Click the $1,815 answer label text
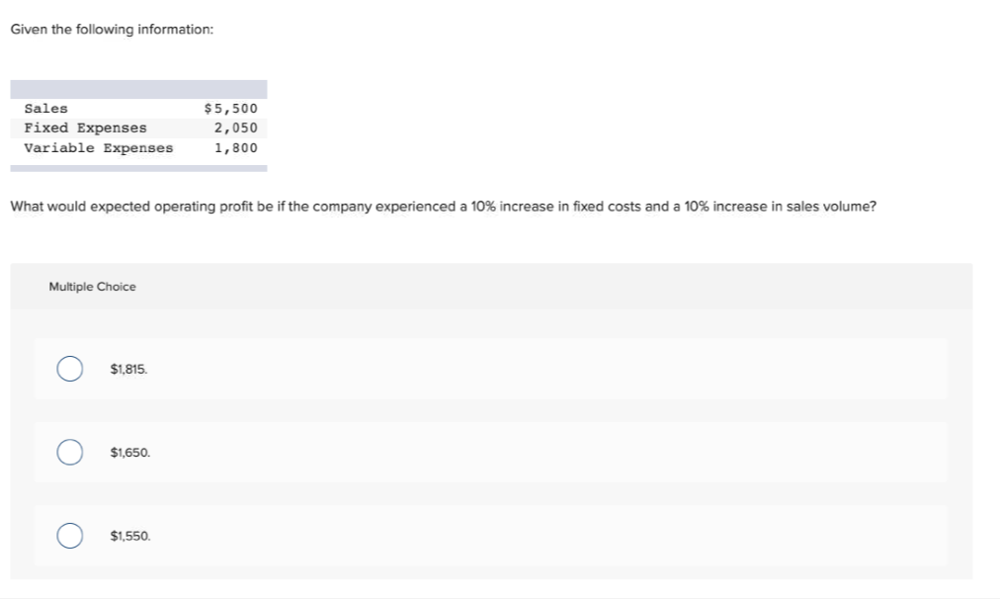Viewport: 1000px width, 600px height. [128, 369]
